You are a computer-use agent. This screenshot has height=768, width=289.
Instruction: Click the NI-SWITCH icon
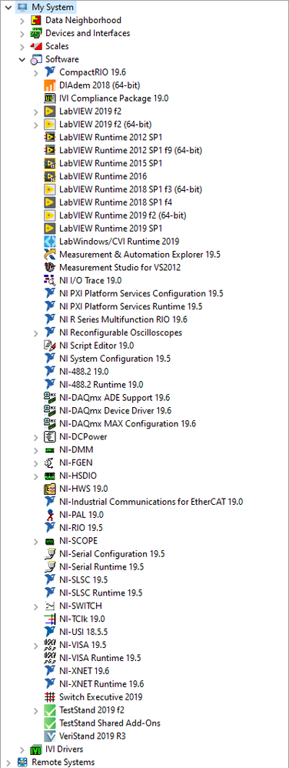point(50,606)
